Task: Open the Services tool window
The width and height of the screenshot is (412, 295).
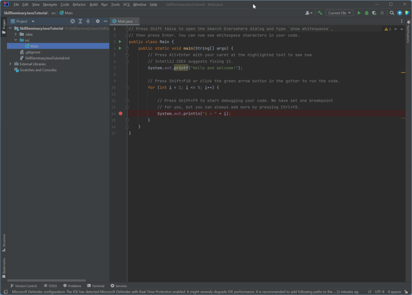Action: [119, 286]
